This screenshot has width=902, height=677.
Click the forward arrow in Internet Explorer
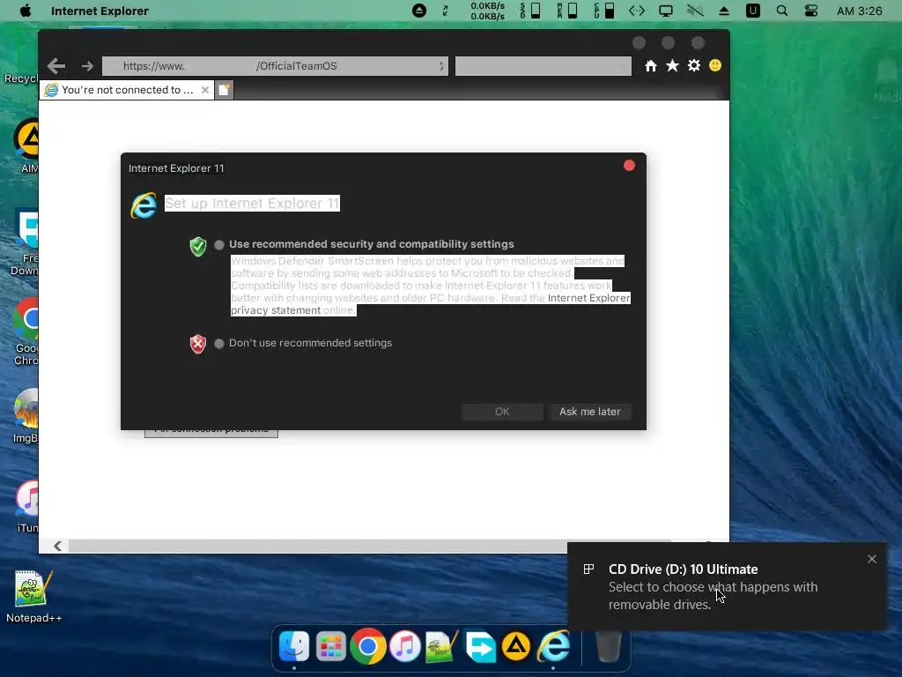(87, 66)
